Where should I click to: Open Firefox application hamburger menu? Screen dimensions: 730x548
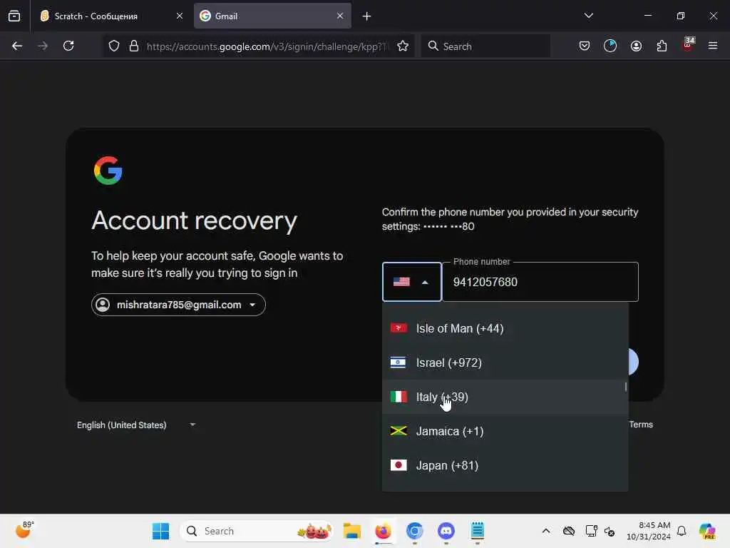click(713, 46)
